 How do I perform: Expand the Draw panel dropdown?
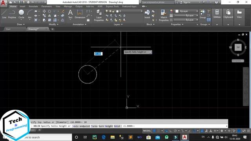coord(21,24)
